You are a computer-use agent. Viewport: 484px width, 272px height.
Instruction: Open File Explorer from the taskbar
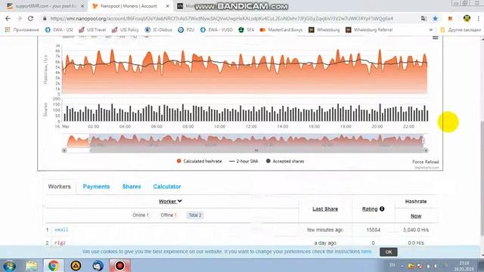pyautogui.click(x=32, y=265)
